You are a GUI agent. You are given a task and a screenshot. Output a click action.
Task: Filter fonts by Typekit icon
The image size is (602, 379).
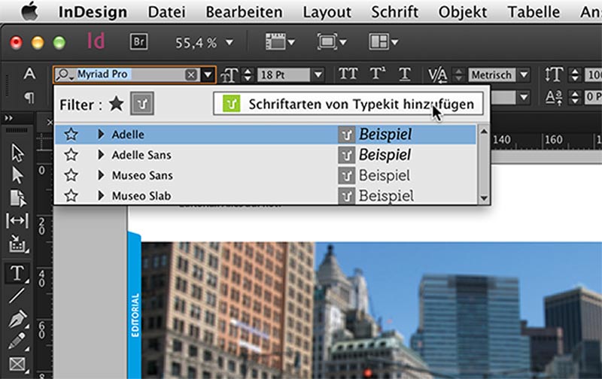click(142, 104)
